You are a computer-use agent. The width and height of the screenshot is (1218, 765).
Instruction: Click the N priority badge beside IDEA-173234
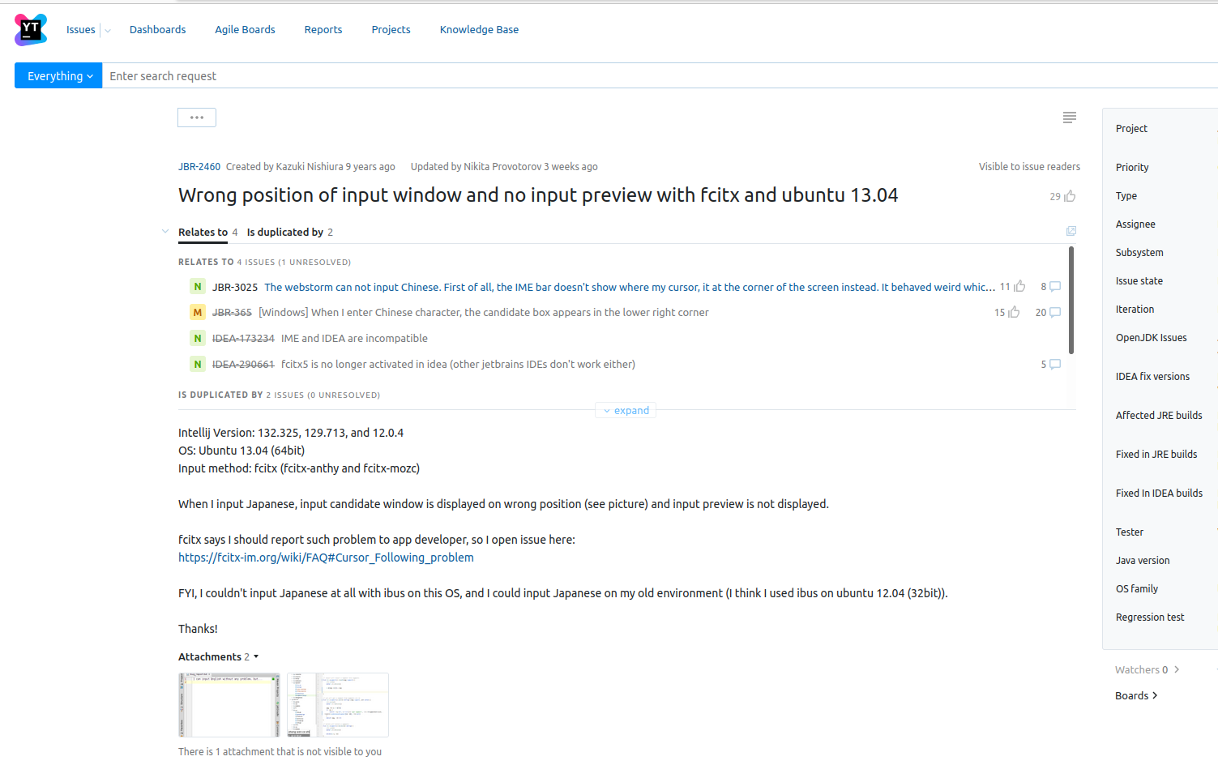tap(198, 338)
